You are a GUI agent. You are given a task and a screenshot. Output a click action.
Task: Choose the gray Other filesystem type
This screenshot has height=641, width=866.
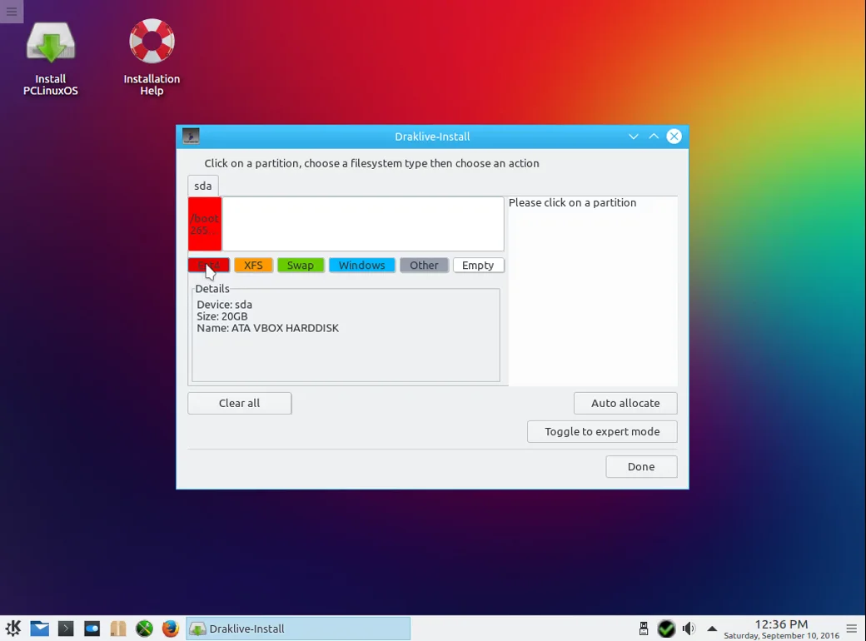click(424, 265)
